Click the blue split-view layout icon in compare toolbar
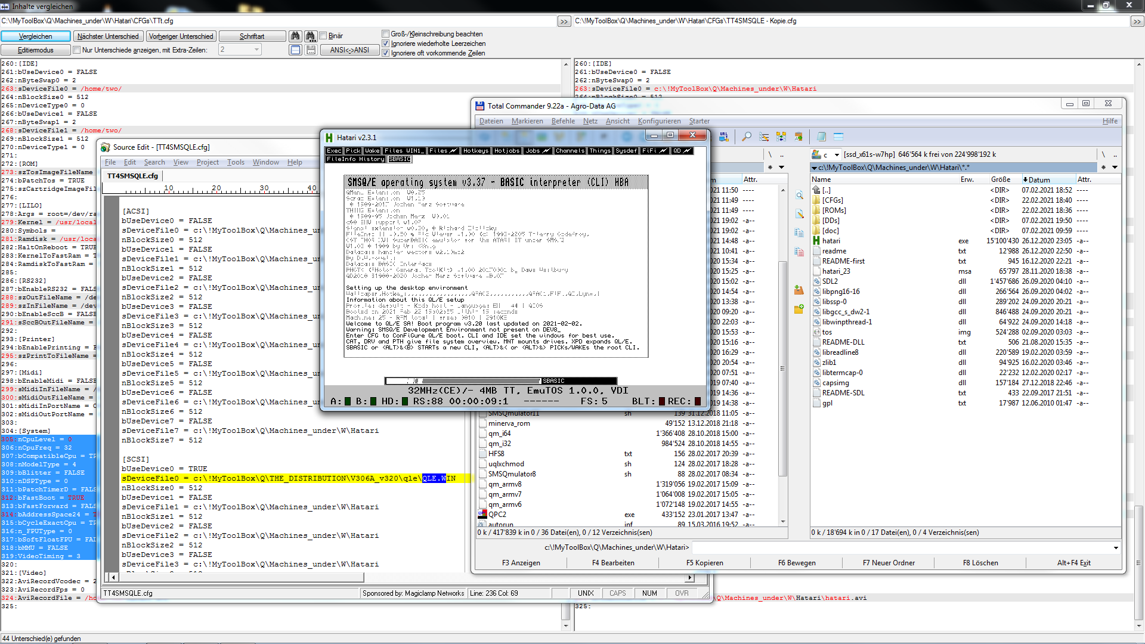 coord(295,50)
